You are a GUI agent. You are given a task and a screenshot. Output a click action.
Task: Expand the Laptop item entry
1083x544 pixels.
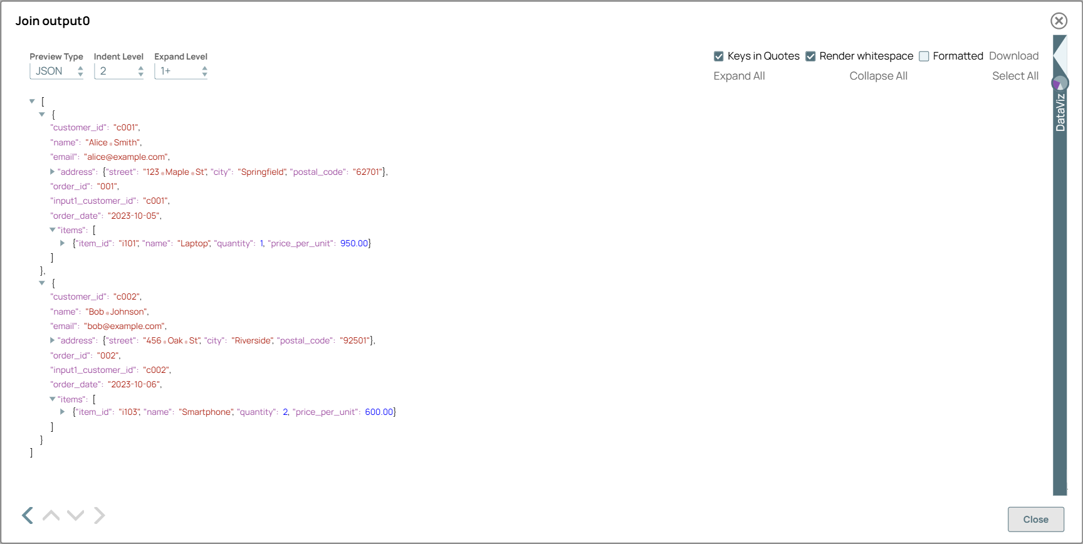coord(63,243)
